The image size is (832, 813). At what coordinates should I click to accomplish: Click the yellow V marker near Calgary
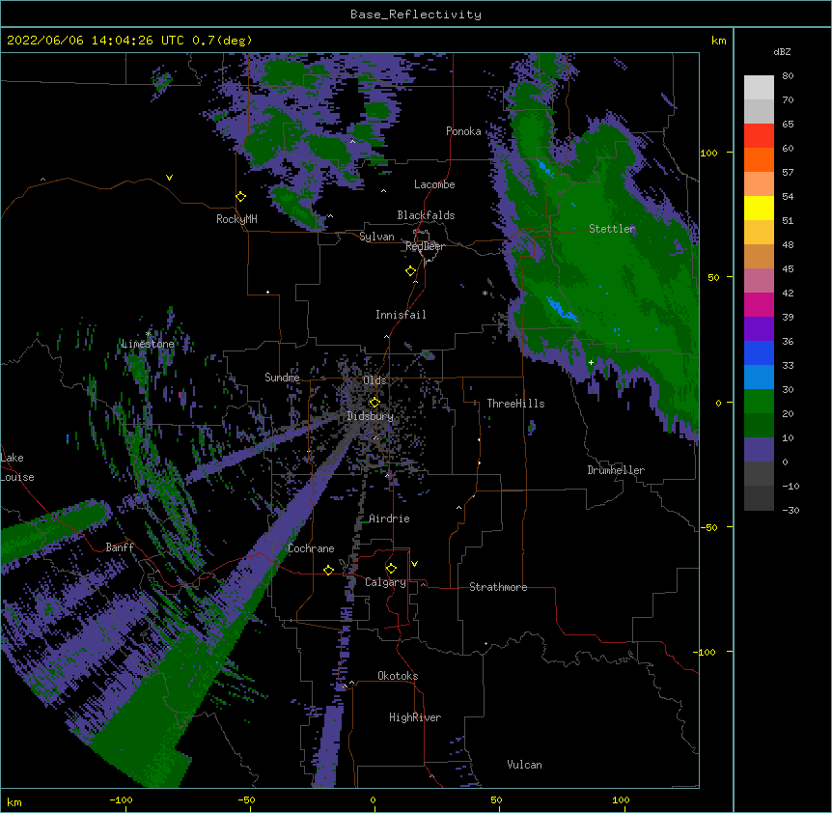coord(414,564)
